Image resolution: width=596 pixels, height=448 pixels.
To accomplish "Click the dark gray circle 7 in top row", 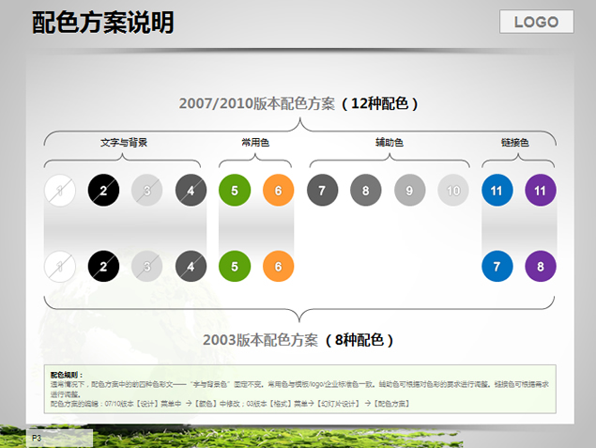I will (x=322, y=190).
